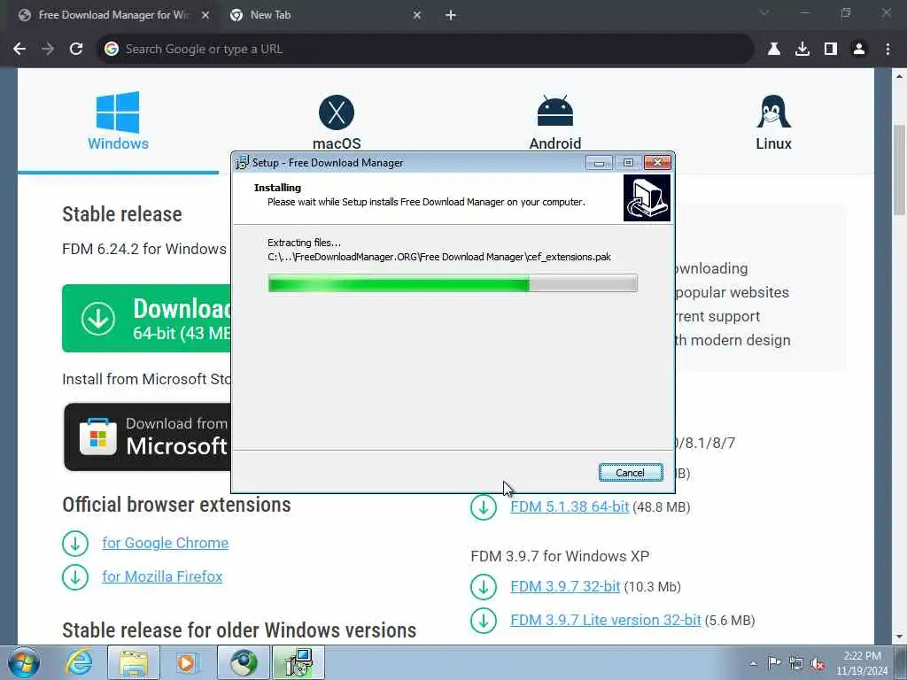Viewport: 907px width, 680px height.
Task: Click download arrow beside FDM 5.1.38 64-bit
Action: coord(484,507)
